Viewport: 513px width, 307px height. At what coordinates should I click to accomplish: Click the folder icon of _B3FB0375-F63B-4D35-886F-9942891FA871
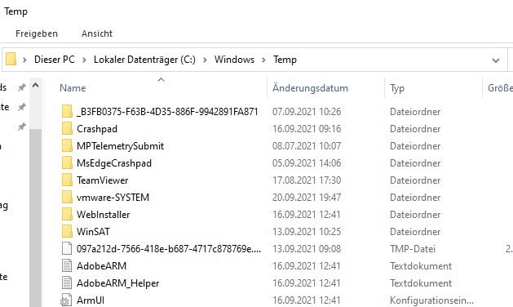[67, 111]
